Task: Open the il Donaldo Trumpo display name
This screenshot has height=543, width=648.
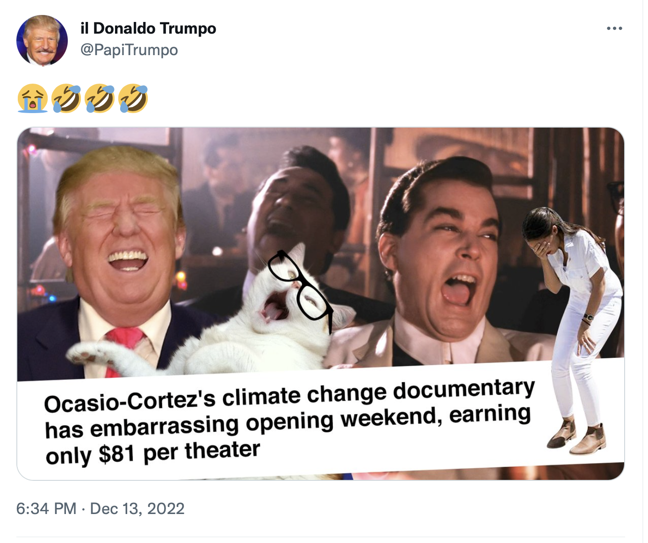Action: point(148,29)
